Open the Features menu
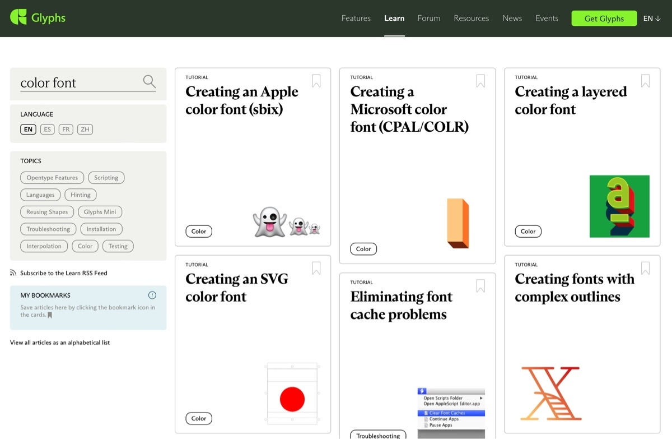This screenshot has width=672, height=439. (x=356, y=19)
